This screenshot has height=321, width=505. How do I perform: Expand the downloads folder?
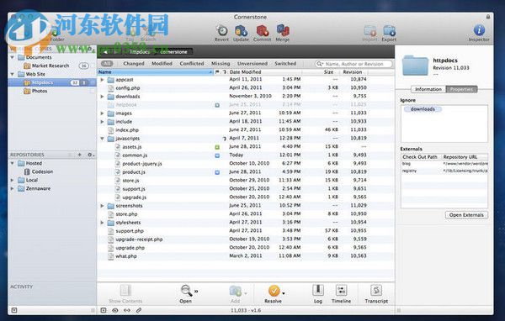tap(102, 97)
